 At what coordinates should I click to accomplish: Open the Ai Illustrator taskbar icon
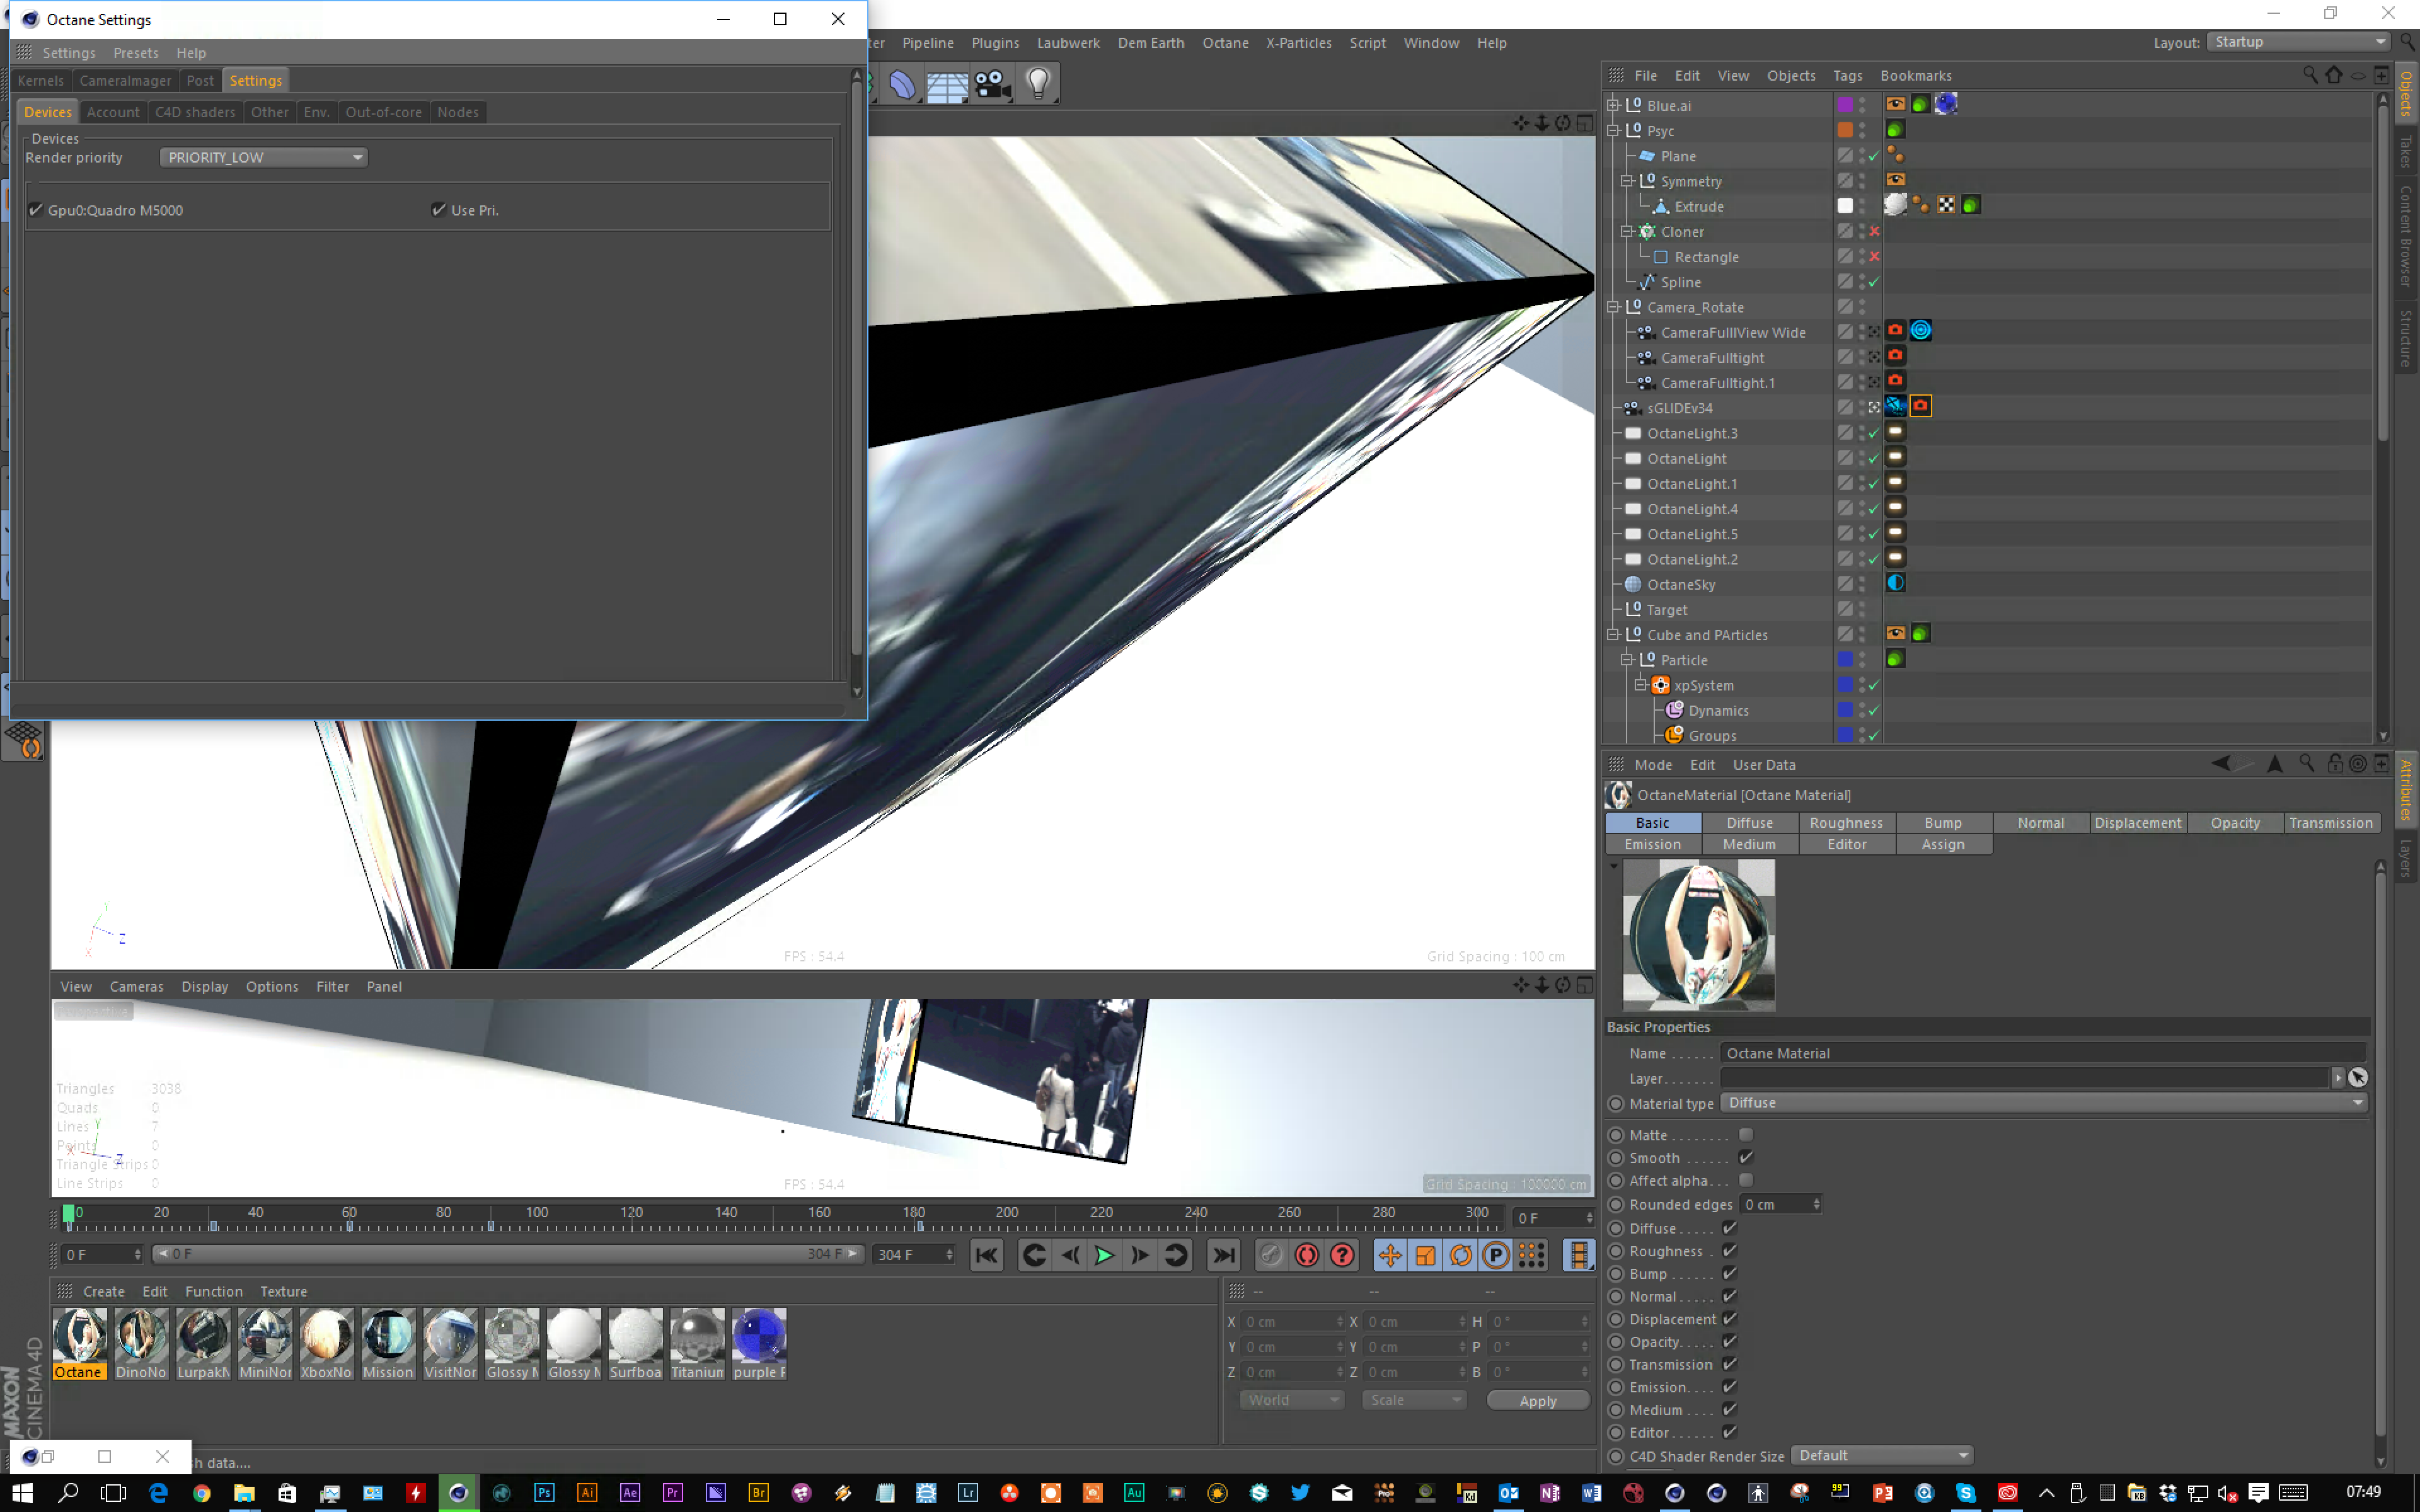[587, 1492]
